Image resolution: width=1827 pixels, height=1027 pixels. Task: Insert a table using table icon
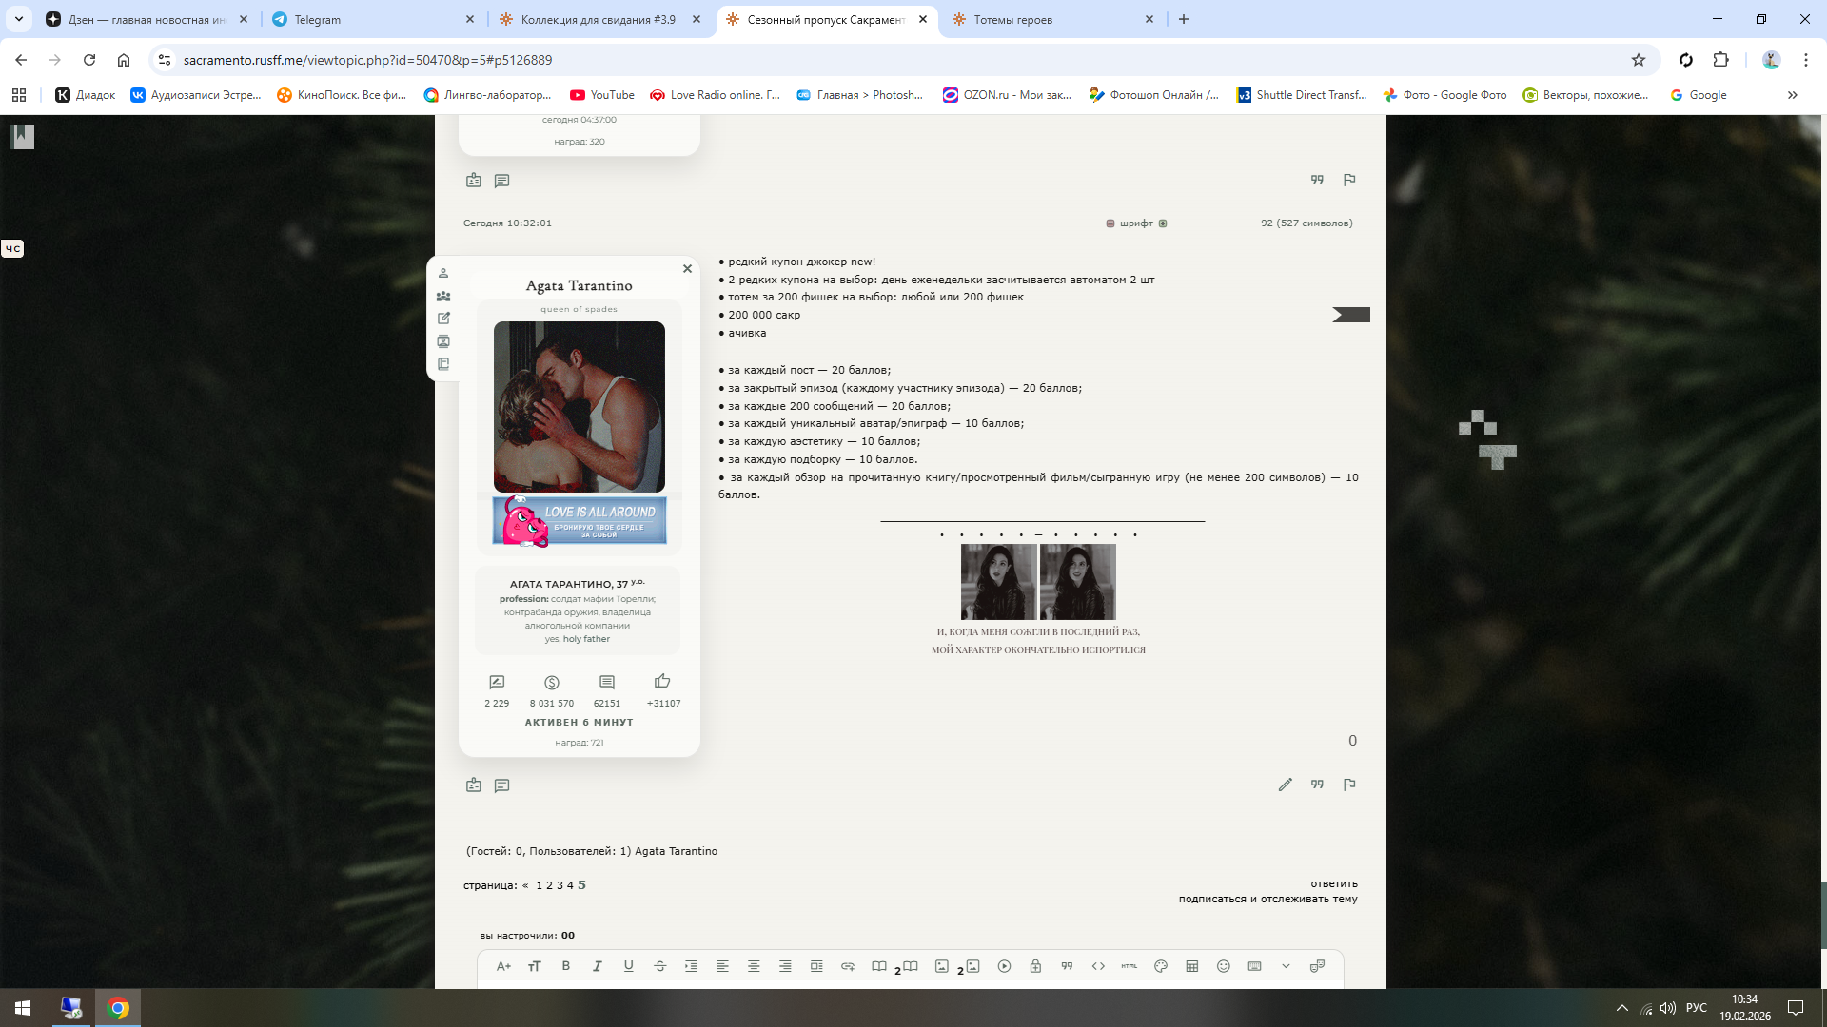1191,966
